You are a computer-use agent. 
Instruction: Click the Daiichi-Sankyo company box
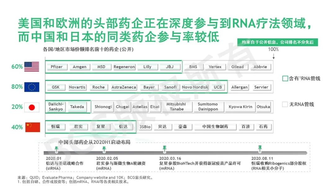(x=56, y=106)
